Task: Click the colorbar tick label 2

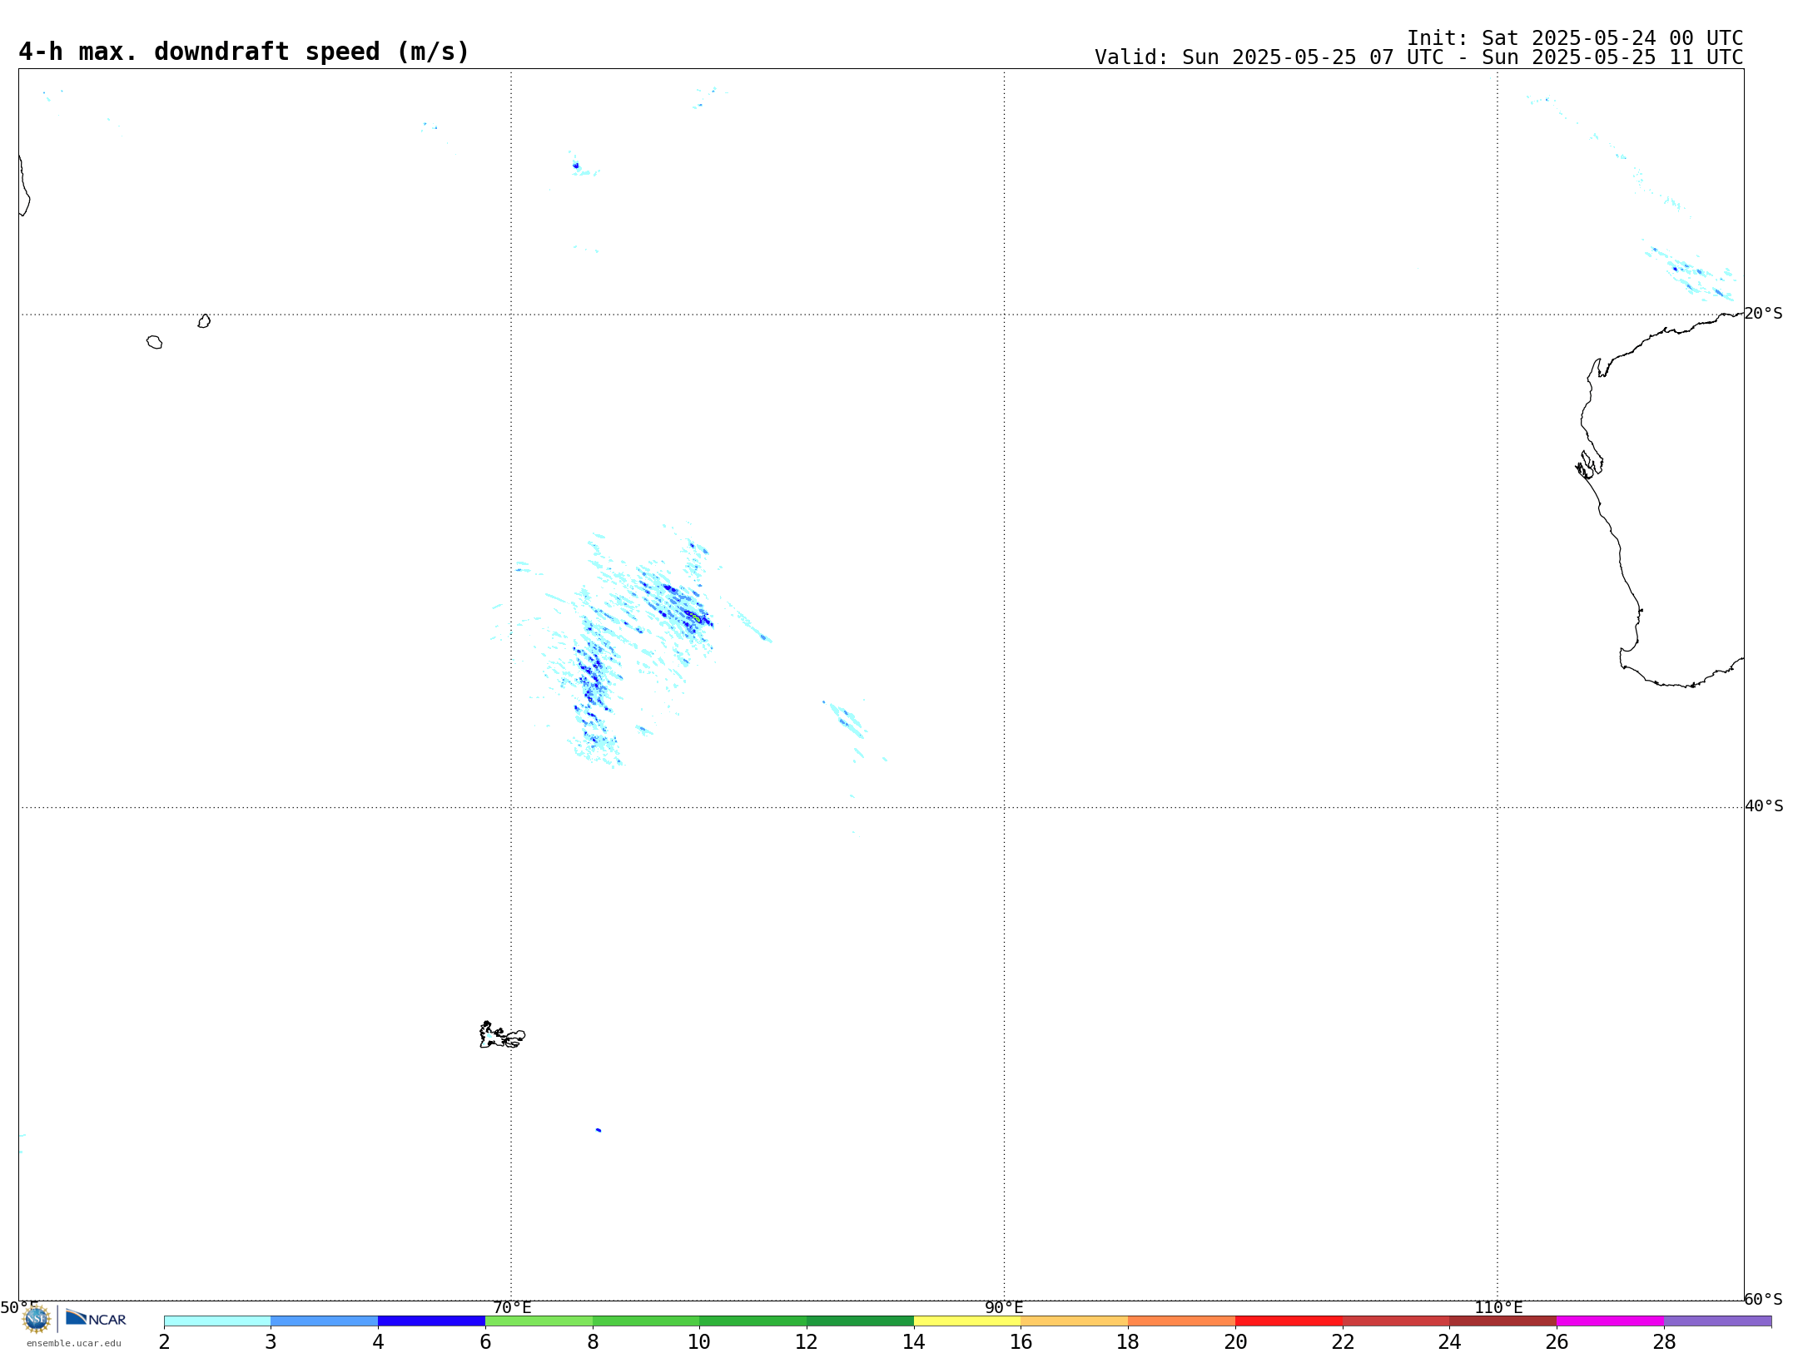Action: click(x=164, y=1341)
